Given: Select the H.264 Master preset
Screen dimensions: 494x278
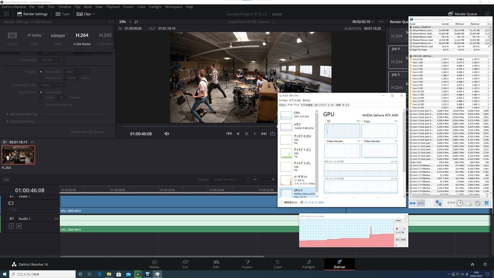Looking at the screenshot, I should point(82,38).
